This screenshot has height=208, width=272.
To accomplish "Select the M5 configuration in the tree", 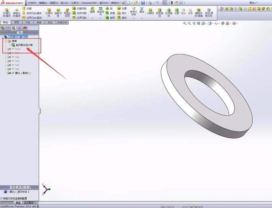I will tap(17, 61).
